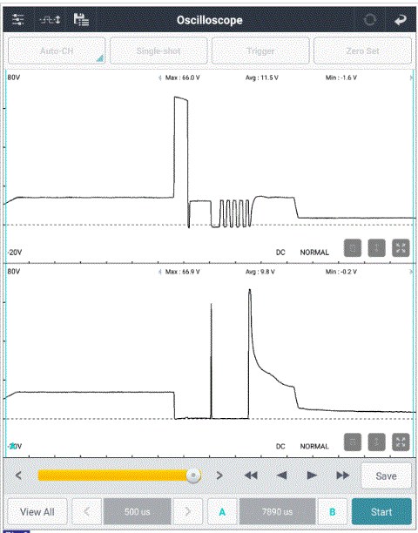
Task: Click the Save button
Action: pyautogui.click(x=386, y=476)
